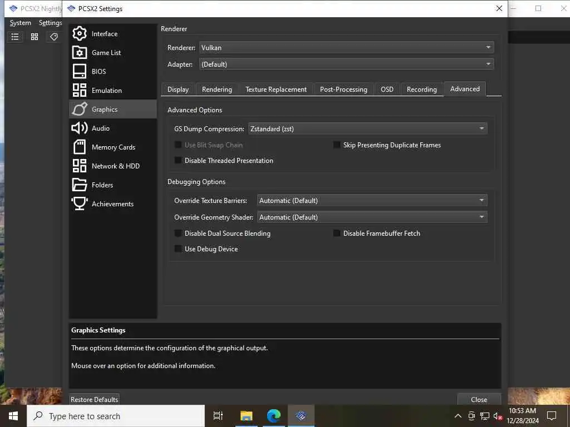This screenshot has height=427, width=570.
Task: Switch to the OSD tab
Action: [387, 90]
